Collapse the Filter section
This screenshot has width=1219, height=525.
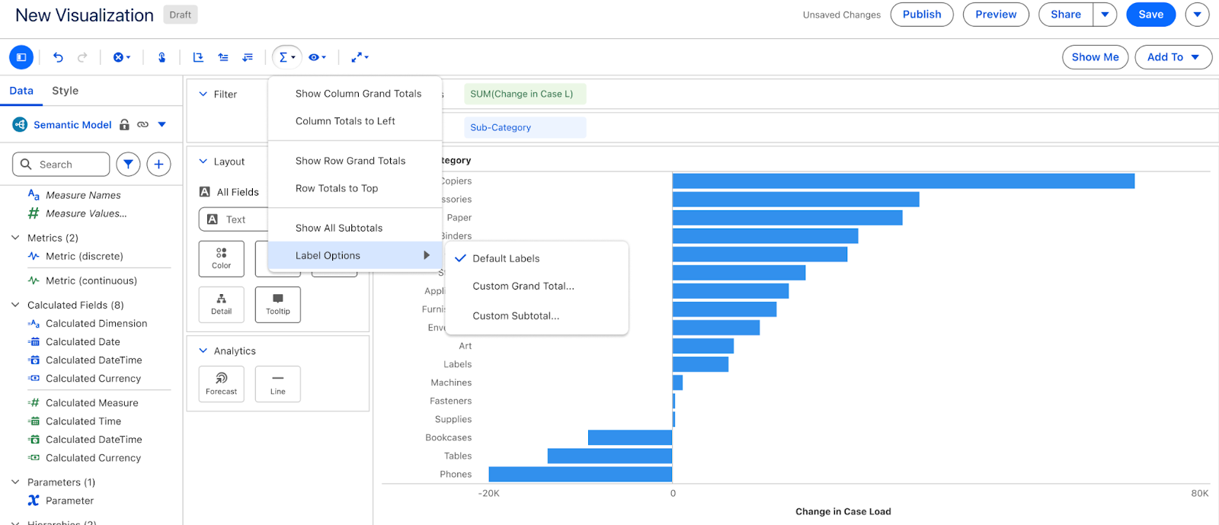click(x=203, y=94)
